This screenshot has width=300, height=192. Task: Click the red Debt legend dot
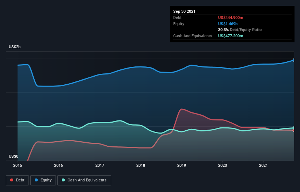(x=12, y=180)
